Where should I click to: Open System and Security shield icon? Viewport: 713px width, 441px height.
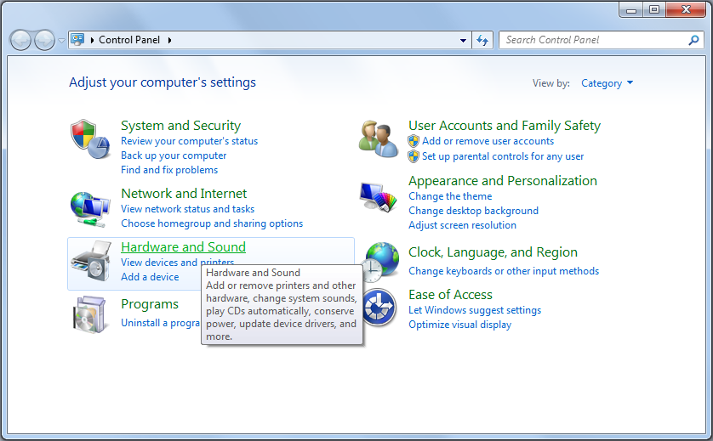(90, 139)
